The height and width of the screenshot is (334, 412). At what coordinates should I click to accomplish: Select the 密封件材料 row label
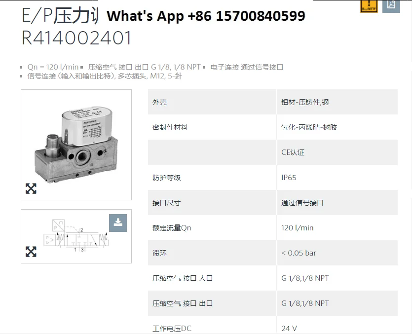pos(170,127)
